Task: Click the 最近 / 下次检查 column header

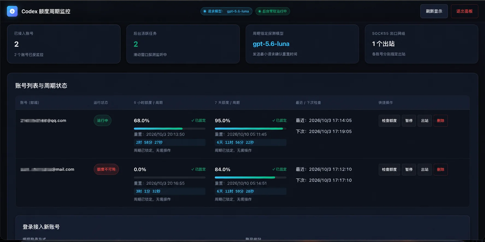Action: click(308, 102)
